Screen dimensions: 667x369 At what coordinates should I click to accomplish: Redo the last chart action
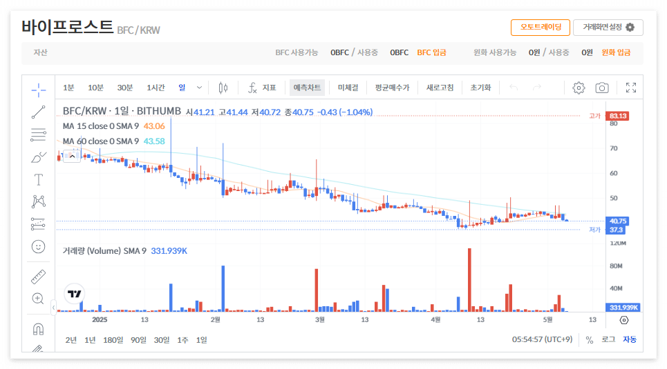coord(537,88)
